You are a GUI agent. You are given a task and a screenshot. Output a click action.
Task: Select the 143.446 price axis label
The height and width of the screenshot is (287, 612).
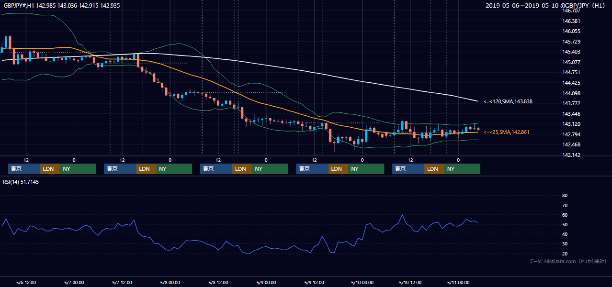click(571, 114)
